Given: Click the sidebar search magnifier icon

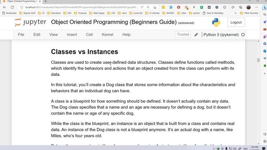Looking at the screenshot, I should 264,15.
